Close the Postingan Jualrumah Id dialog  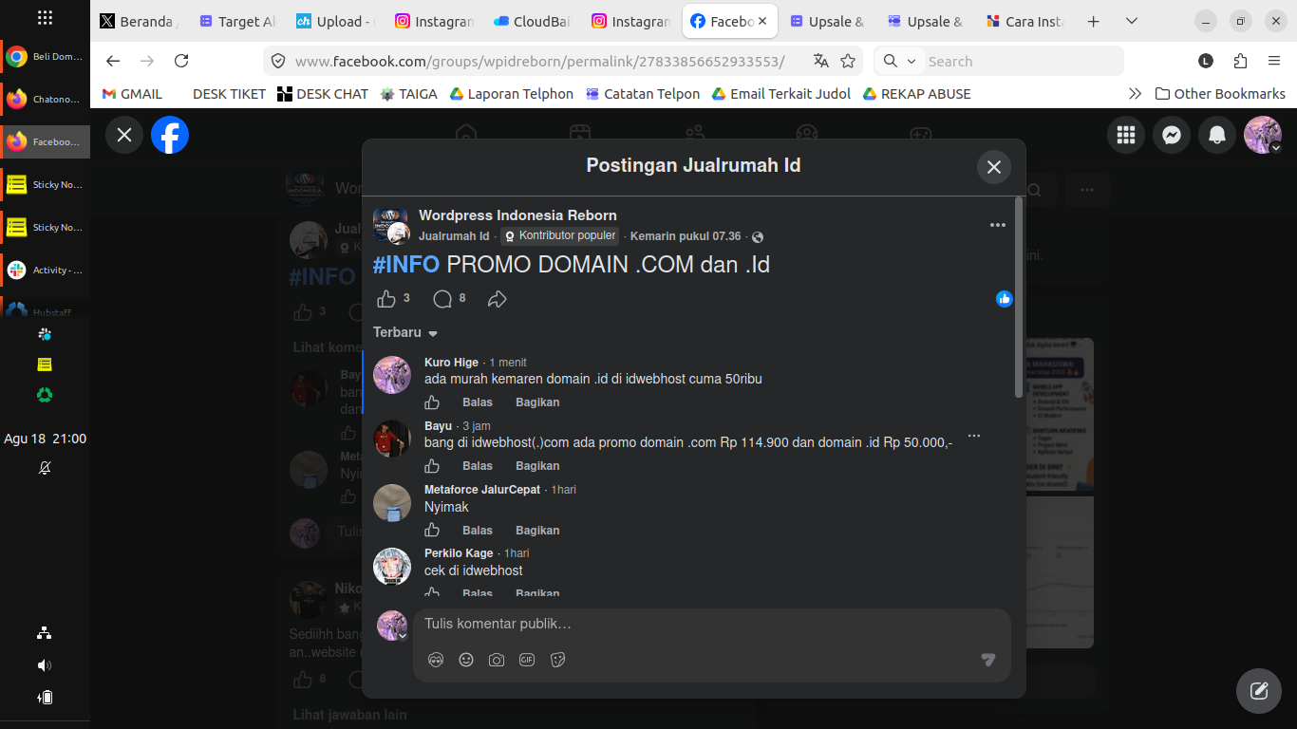pos(994,167)
